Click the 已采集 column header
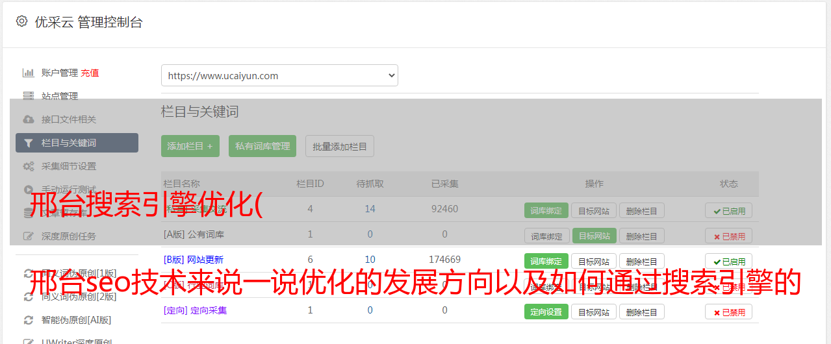 (x=444, y=184)
